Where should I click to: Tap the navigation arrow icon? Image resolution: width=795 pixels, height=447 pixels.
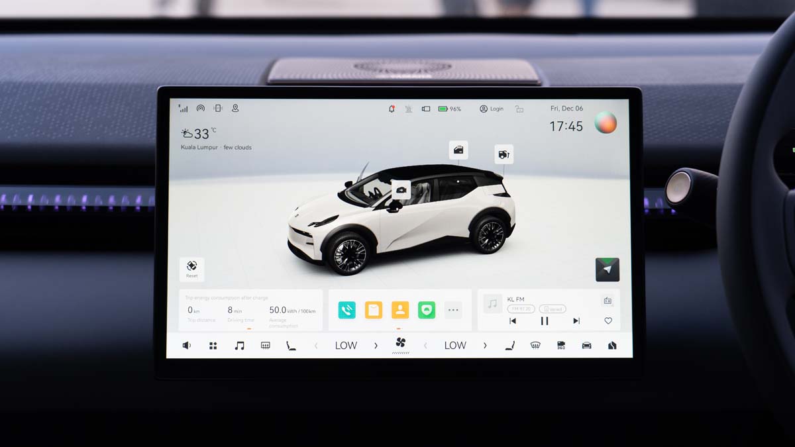point(607,270)
